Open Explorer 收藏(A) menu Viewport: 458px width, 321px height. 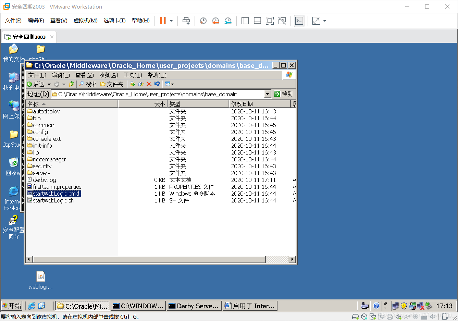(109, 75)
